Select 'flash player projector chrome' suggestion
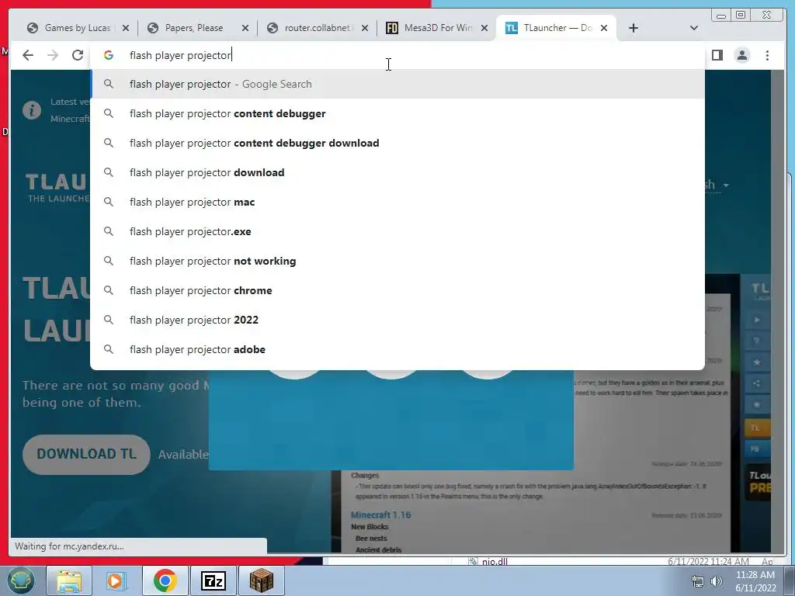Image resolution: width=795 pixels, height=596 pixels. (x=397, y=290)
